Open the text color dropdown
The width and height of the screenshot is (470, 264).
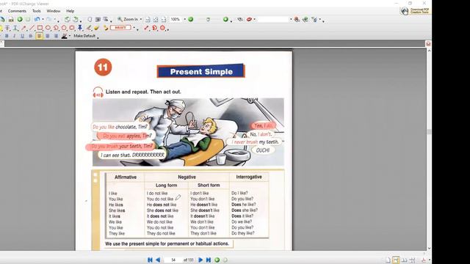click(x=70, y=36)
